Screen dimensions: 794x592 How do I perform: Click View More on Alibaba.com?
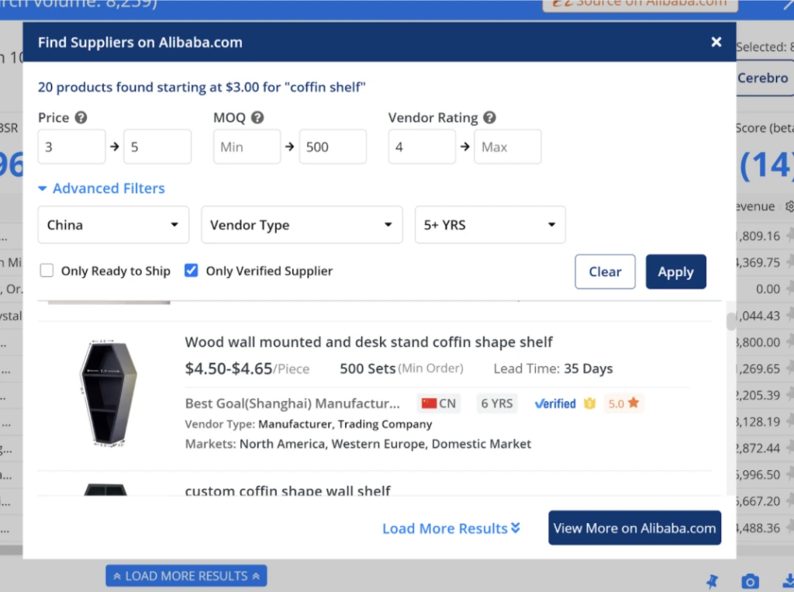click(634, 528)
